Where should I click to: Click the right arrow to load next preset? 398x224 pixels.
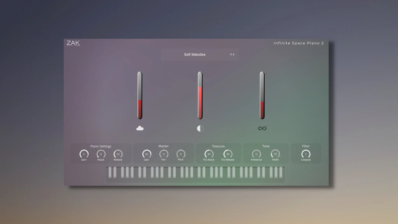coord(233,54)
